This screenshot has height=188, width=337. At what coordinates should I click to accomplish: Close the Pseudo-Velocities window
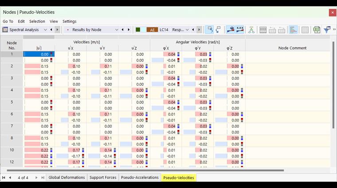coord(333,12)
